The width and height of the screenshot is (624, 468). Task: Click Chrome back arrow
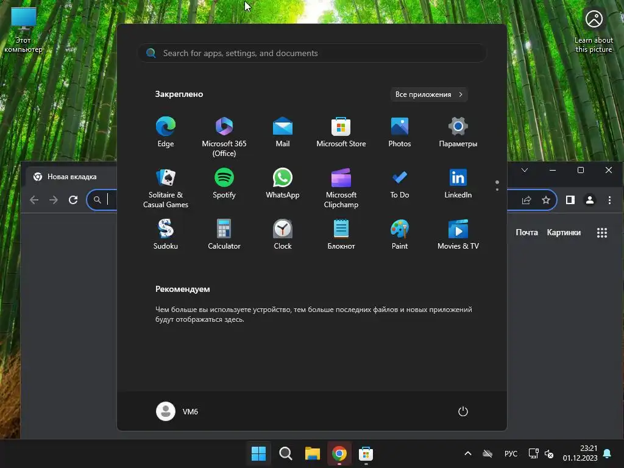(34, 200)
